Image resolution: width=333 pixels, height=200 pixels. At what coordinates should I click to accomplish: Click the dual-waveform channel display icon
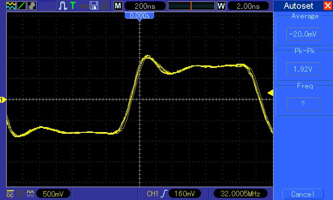pos(11,6)
